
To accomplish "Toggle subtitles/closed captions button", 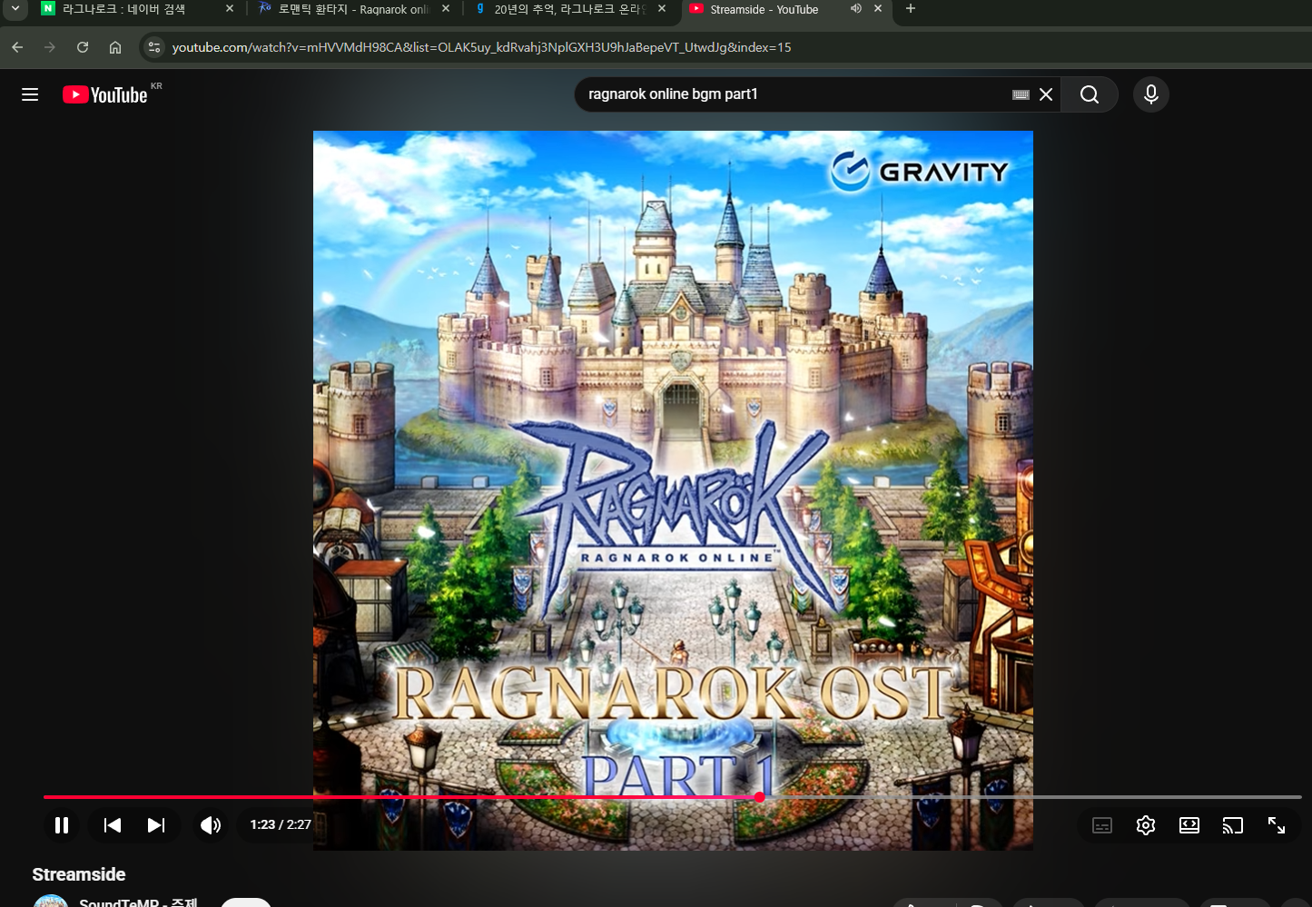I will (x=1102, y=825).
